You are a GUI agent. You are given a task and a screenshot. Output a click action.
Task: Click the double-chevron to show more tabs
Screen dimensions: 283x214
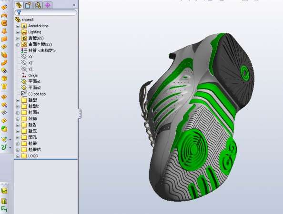[x=74, y=5]
